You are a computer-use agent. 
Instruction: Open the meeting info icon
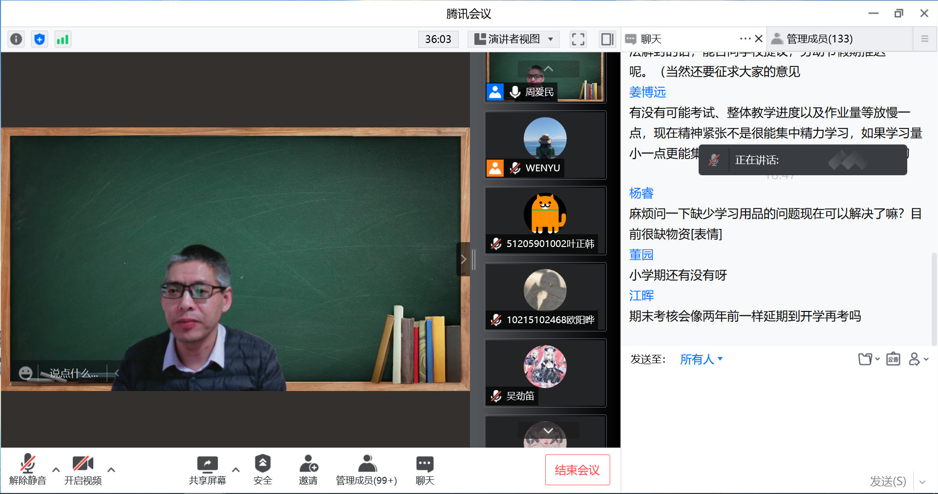coord(16,39)
